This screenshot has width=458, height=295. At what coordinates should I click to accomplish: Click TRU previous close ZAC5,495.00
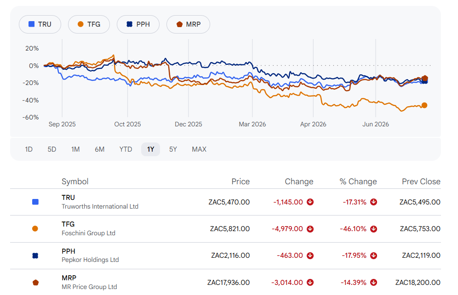pyautogui.click(x=420, y=202)
